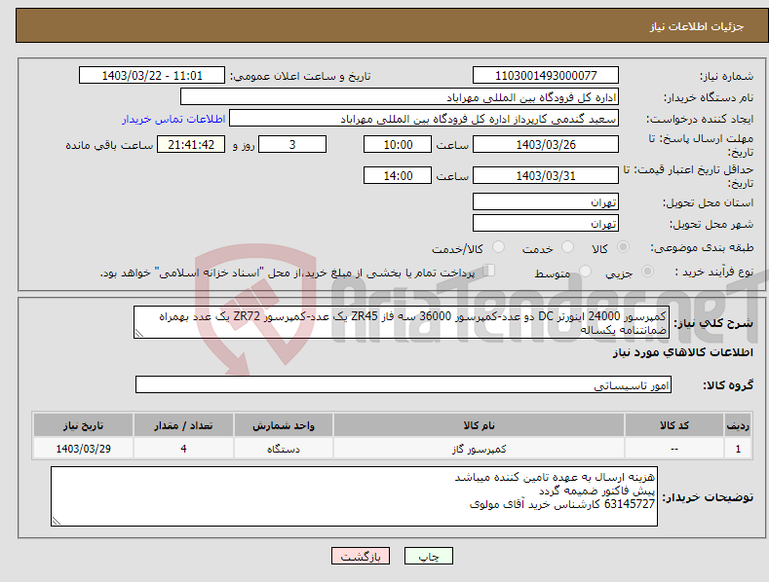Click the quantity cell showing 4

pos(183,449)
